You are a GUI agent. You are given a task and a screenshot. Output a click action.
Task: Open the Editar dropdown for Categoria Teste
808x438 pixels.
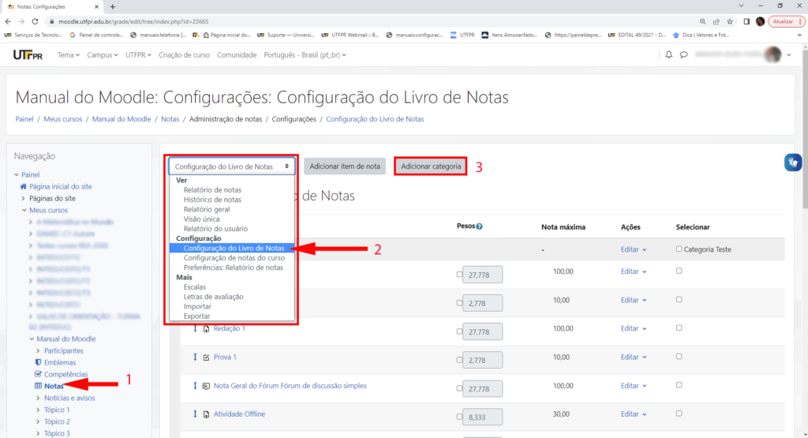pyautogui.click(x=634, y=249)
